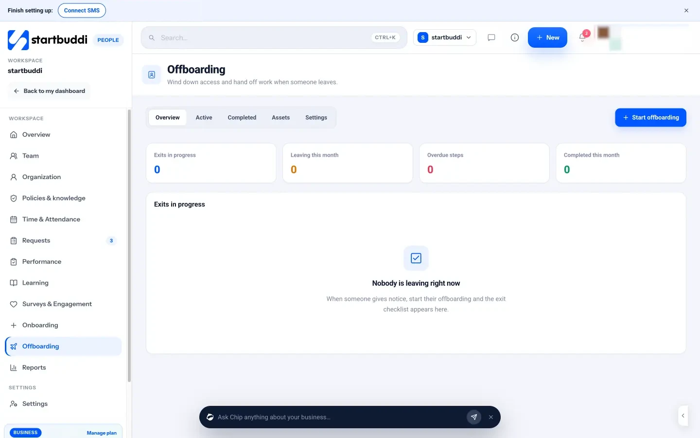
Task: Open Organization in the sidebar
Action: pyautogui.click(x=63, y=177)
